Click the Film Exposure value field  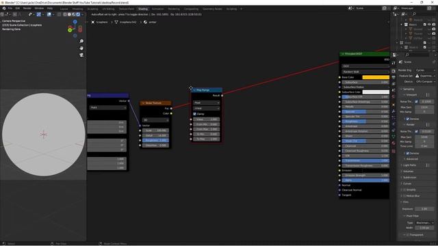click(424, 208)
